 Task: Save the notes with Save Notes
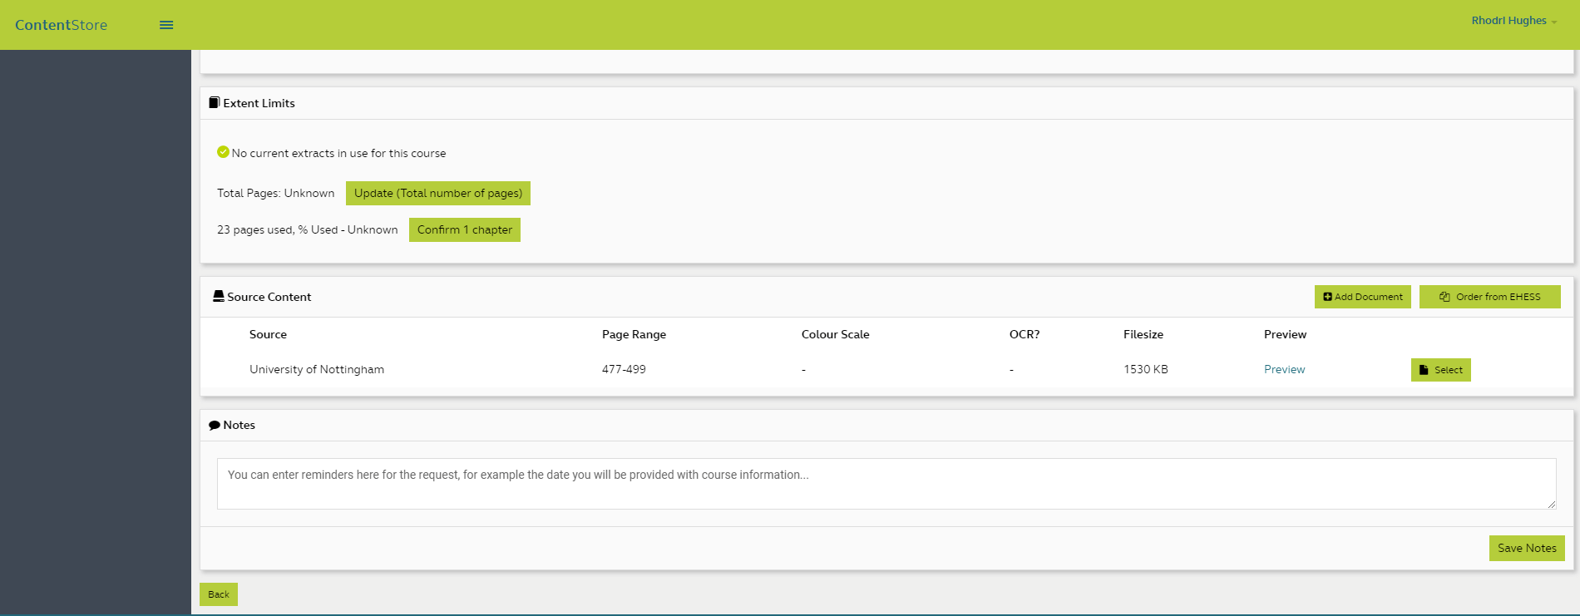[1526, 548]
